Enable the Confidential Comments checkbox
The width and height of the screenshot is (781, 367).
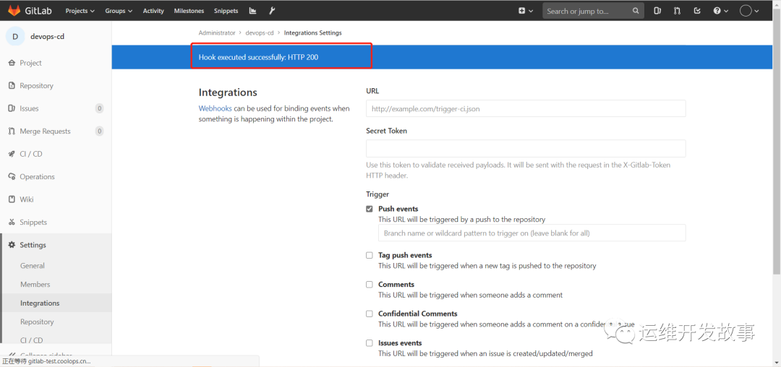[x=369, y=314]
